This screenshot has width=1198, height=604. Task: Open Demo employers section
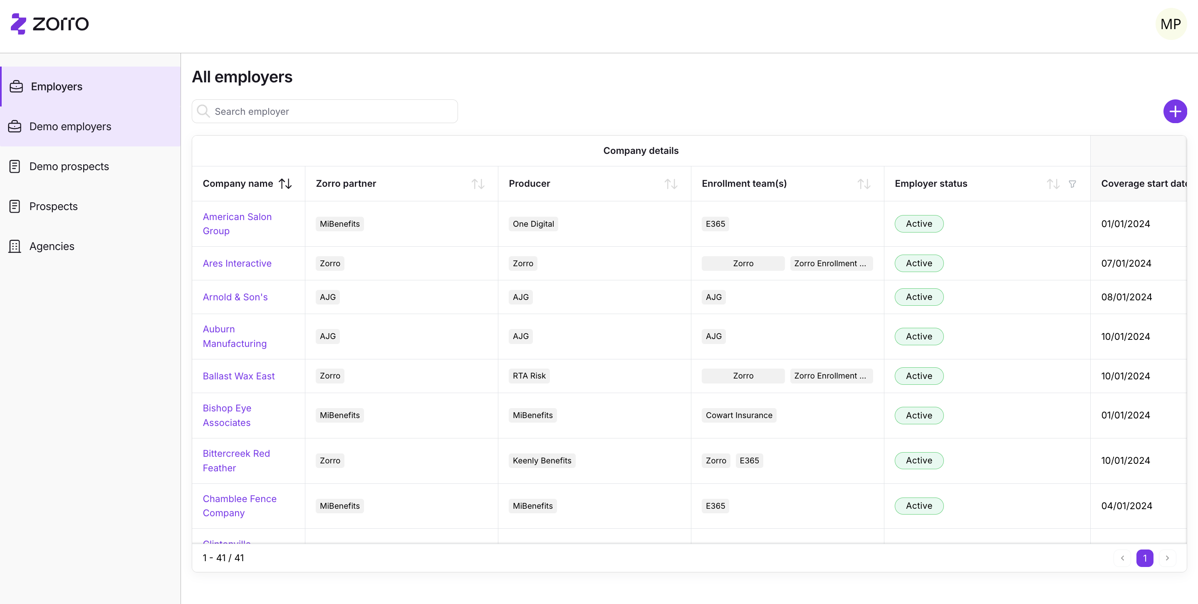click(90, 126)
